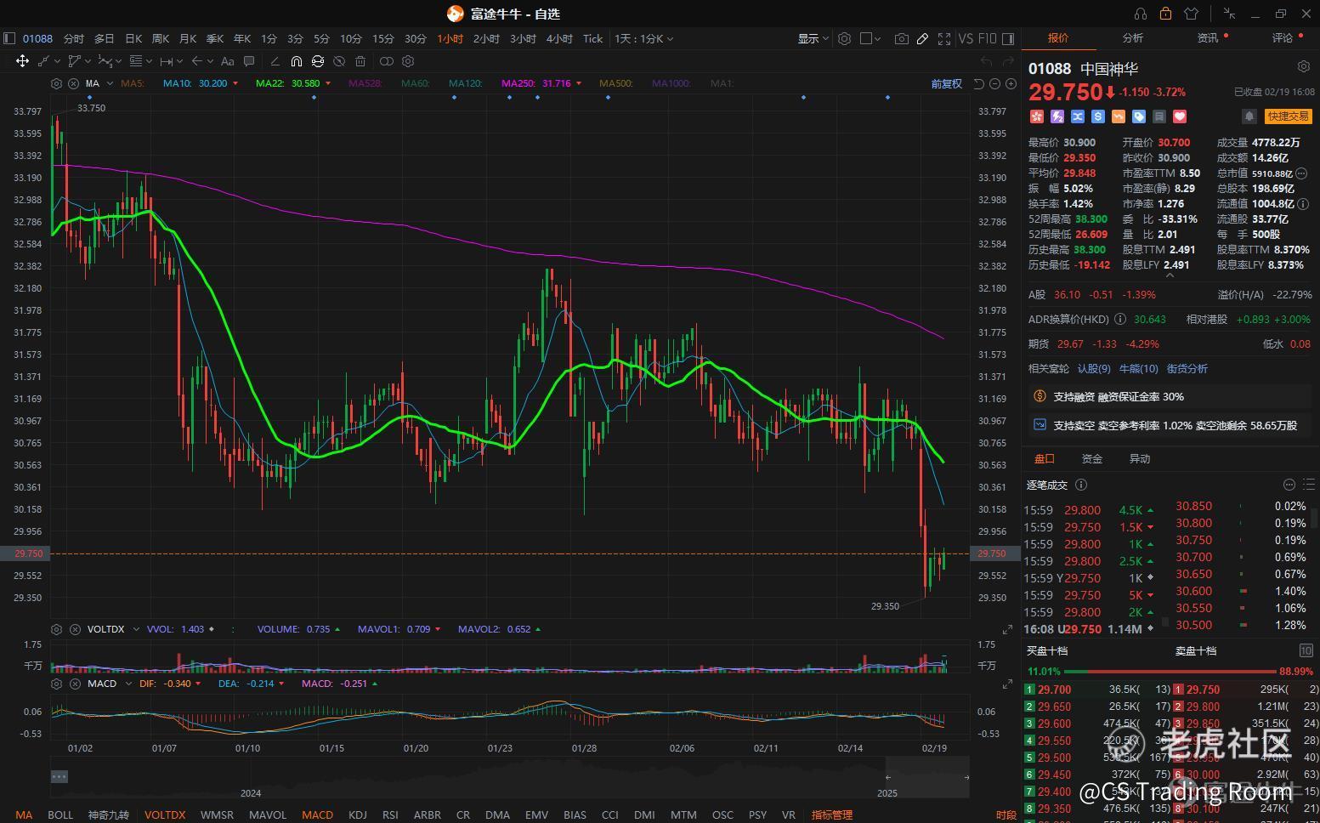Screen dimensions: 1320x823
Task: Enable the BOLL indicator at bottom
Action: point(60,814)
